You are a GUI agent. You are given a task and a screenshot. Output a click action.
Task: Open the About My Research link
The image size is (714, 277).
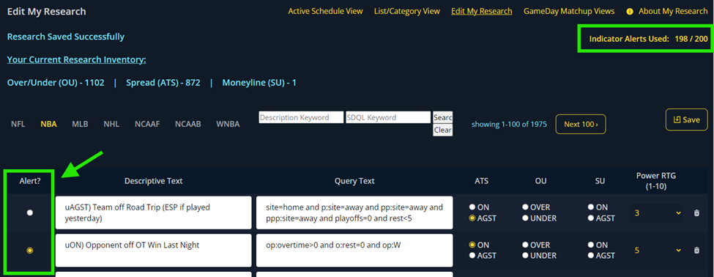click(673, 12)
